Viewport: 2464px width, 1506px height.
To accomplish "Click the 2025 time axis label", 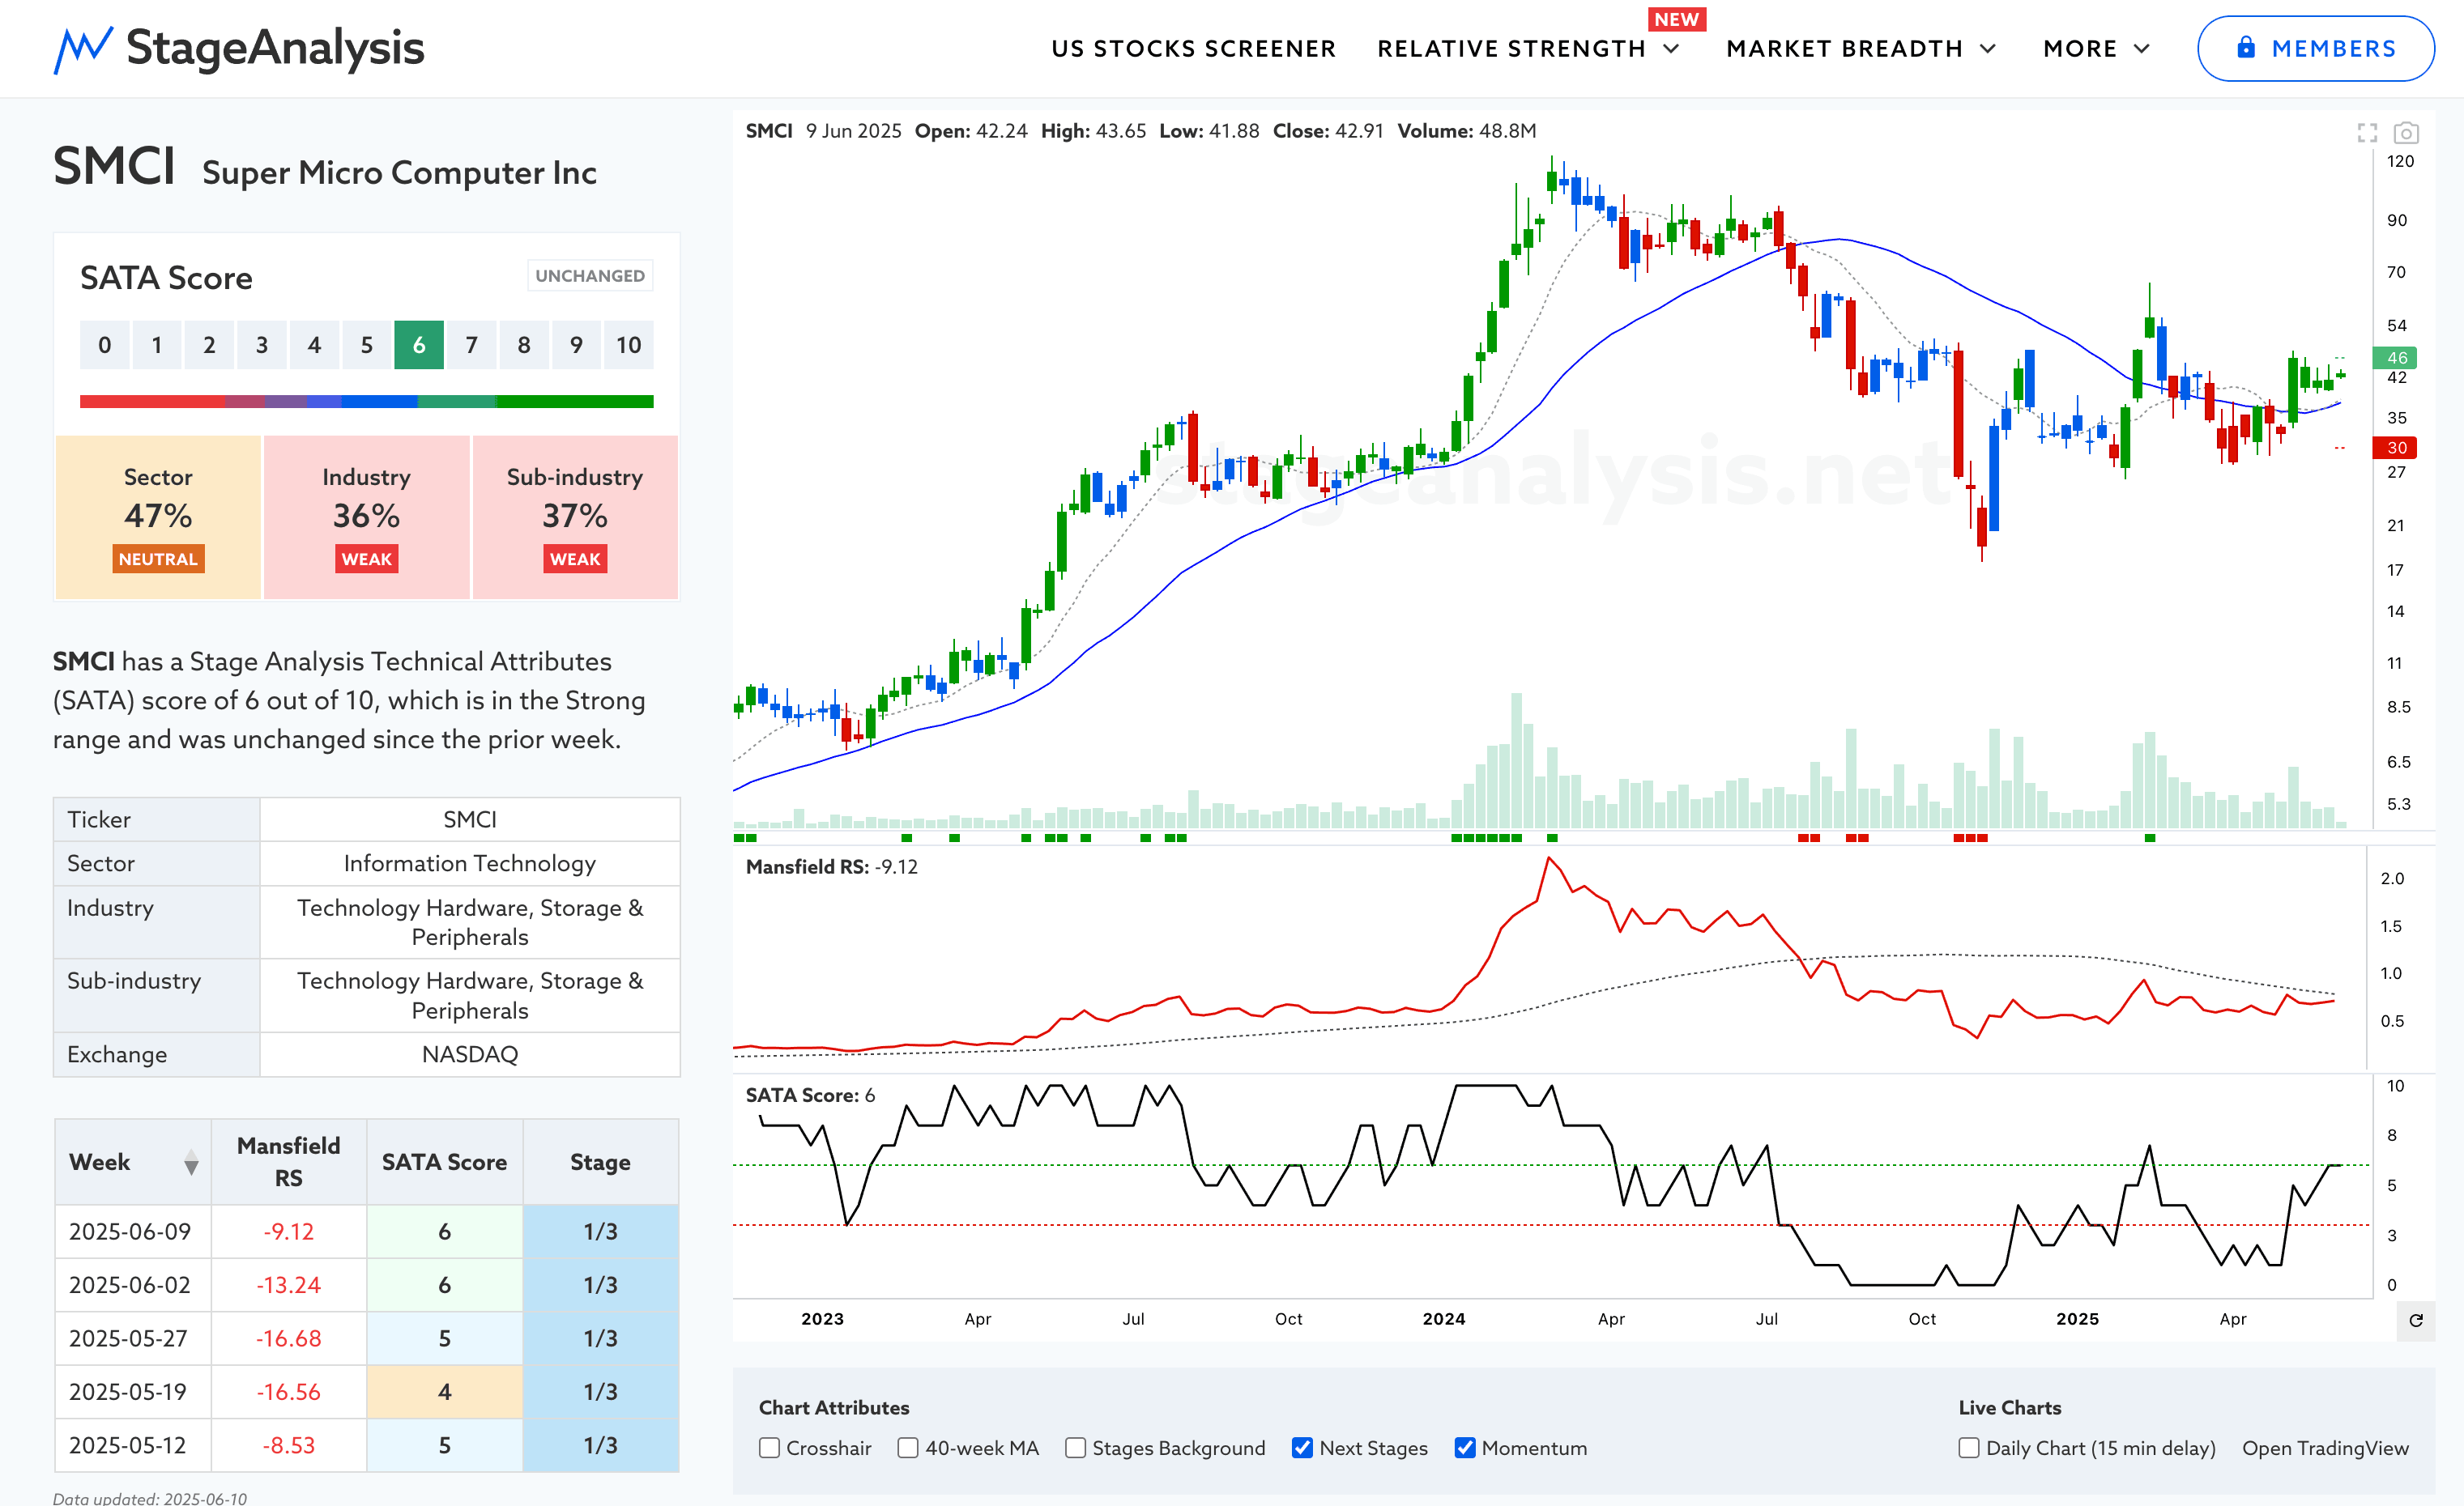I will pyautogui.click(x=2077, y=1319).
